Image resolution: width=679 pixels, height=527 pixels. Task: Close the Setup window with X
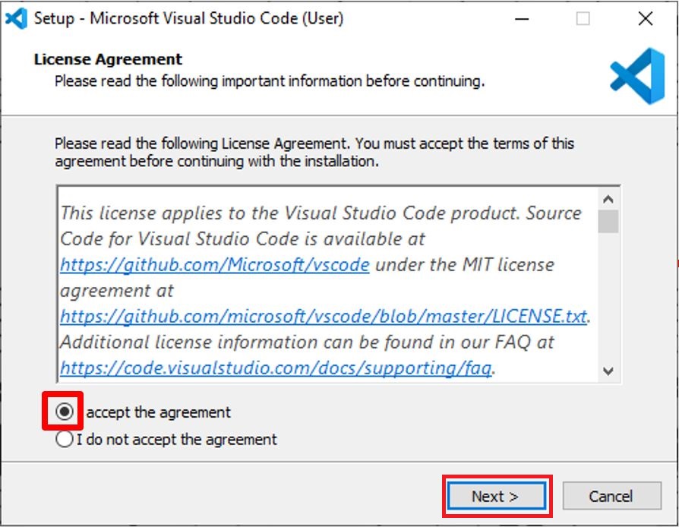pyautogui.click(x=646, y=19)
